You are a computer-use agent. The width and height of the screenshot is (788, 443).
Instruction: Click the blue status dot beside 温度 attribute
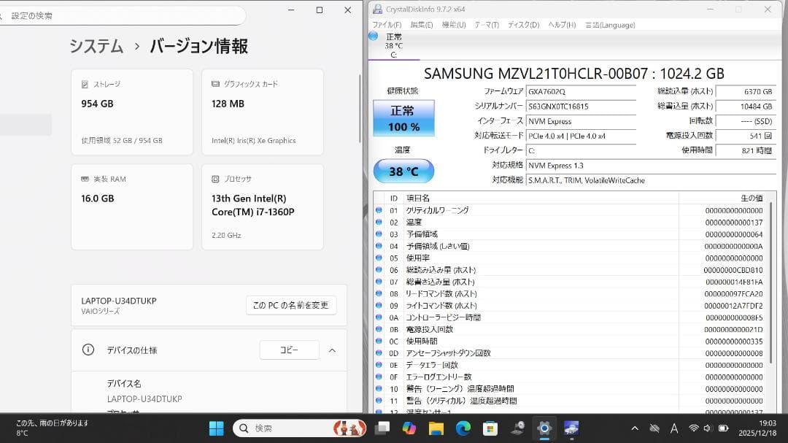click(x=380, y=222)
